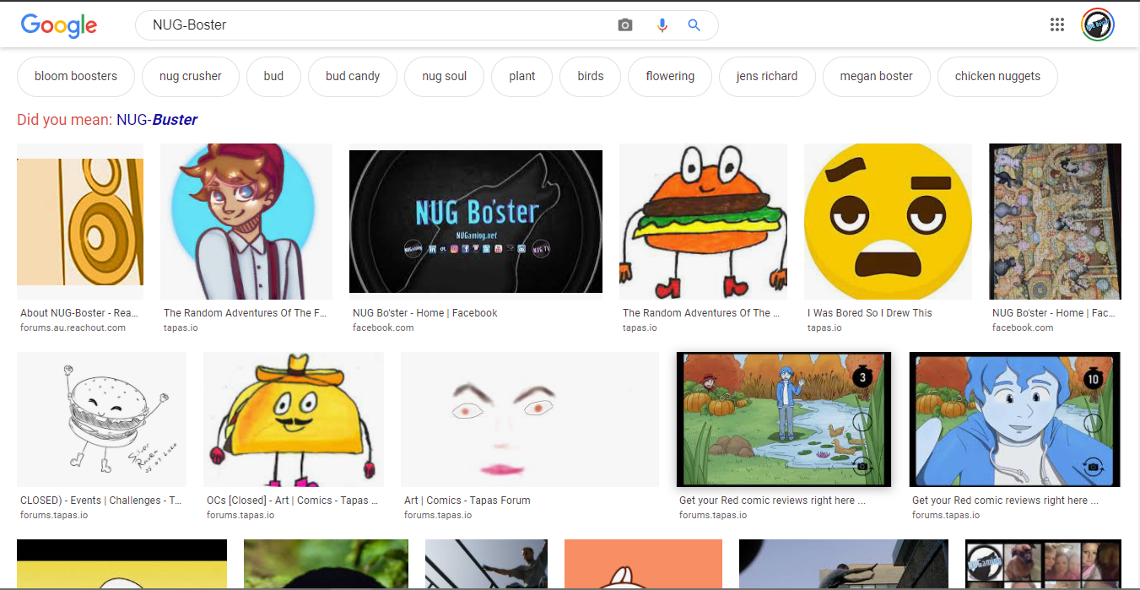Screen dimensions: 1140x590
Task: Choose the chicken nuggets suggestion chip
Action: [997, 76]
